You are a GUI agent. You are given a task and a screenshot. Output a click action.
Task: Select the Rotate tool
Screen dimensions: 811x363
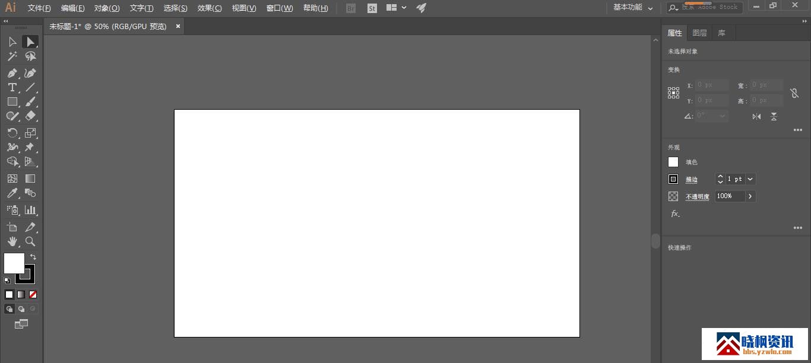12,132
